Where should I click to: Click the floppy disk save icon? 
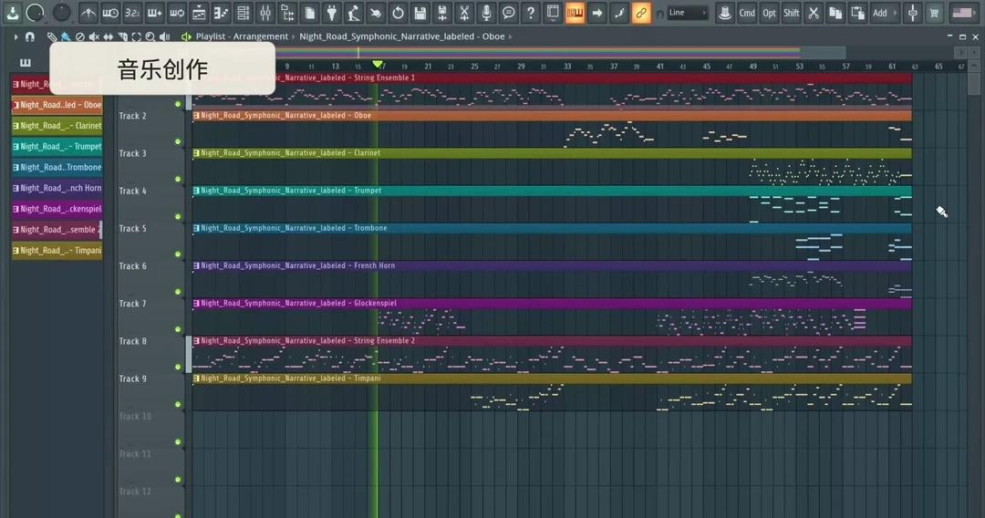[420, 13]
